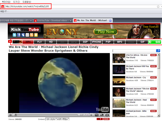Click the Facebook share icon
Screen dimensions: 162x121
click(x=19, y=35)
